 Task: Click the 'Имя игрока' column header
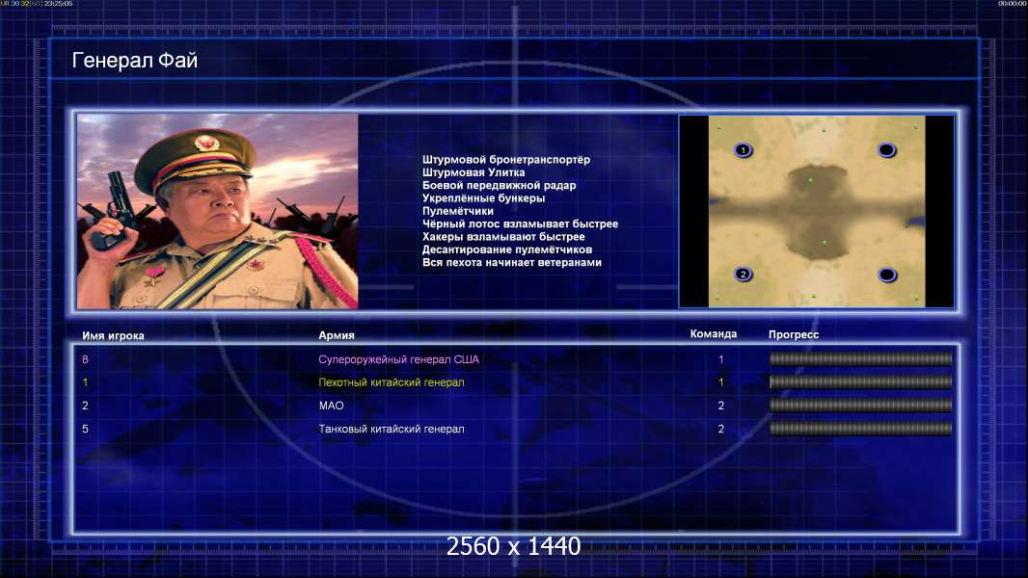pos(113,336)
